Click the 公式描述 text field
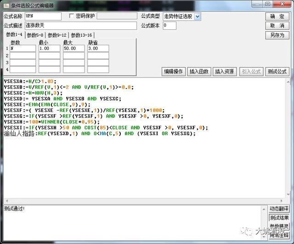This screenshot has width=294, height=244. (81, 26)
